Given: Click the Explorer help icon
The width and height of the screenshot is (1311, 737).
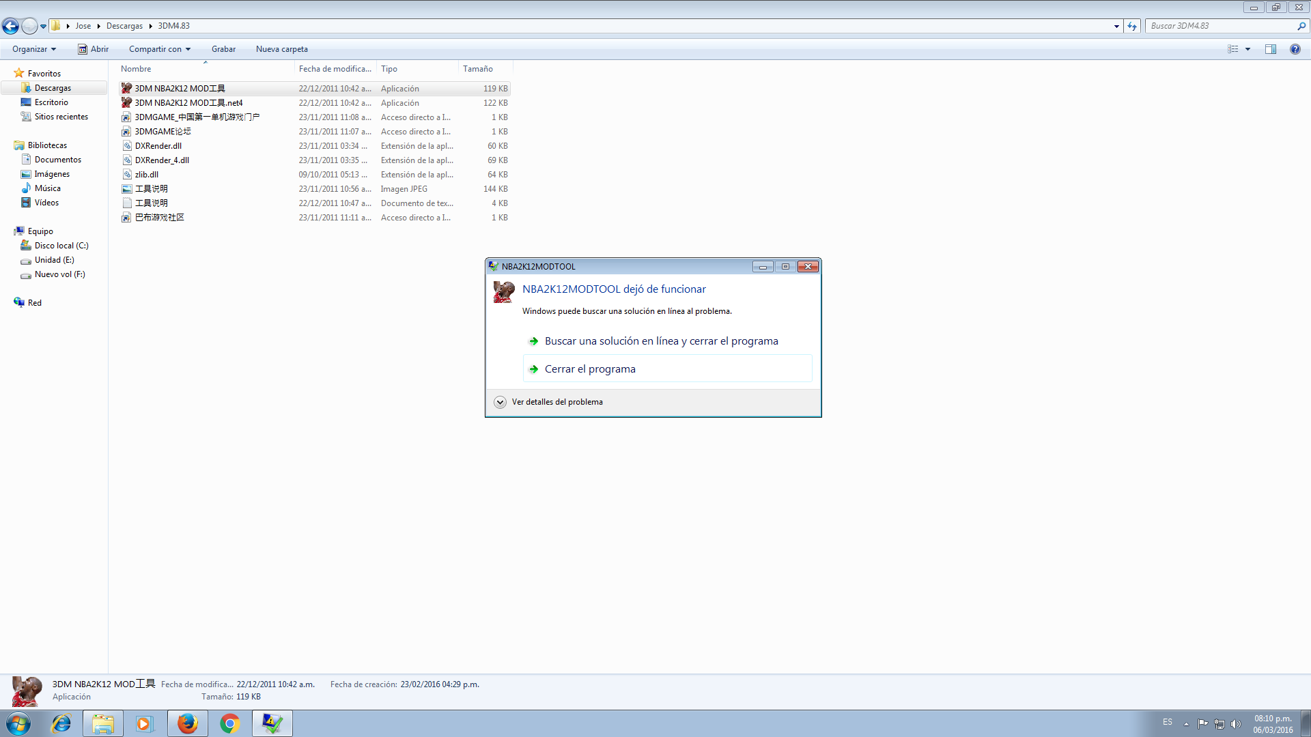Looking at the screenshot, I should pyautogui.click(x=1295, y=49).
